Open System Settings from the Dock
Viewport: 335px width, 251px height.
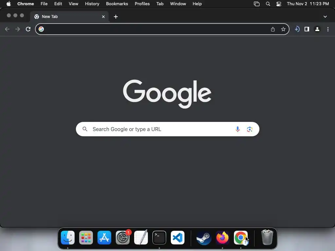pyautogui.click(x=123, y=238)
